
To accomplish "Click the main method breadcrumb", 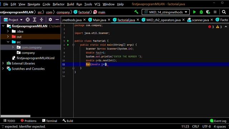I will tap(99, 12).
